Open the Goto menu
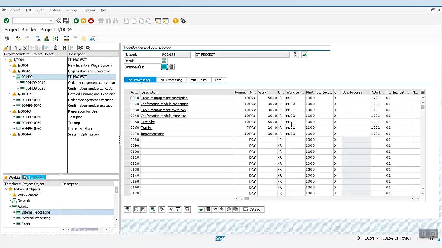This screenshot has width=442, height=248. pos(41,10)
